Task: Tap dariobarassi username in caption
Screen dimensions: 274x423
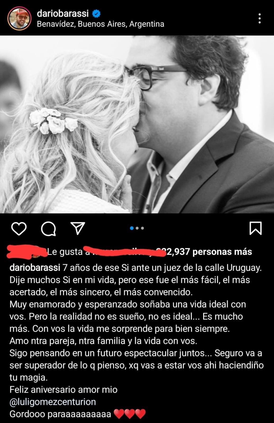Action: click(35, 268)
